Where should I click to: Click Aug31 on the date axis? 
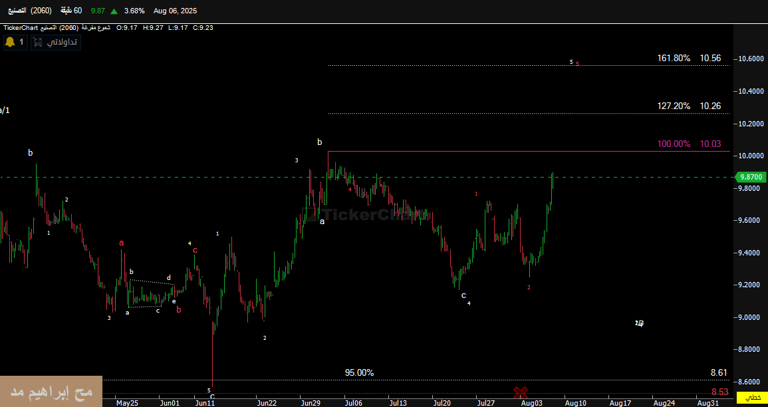click(707, 403)
